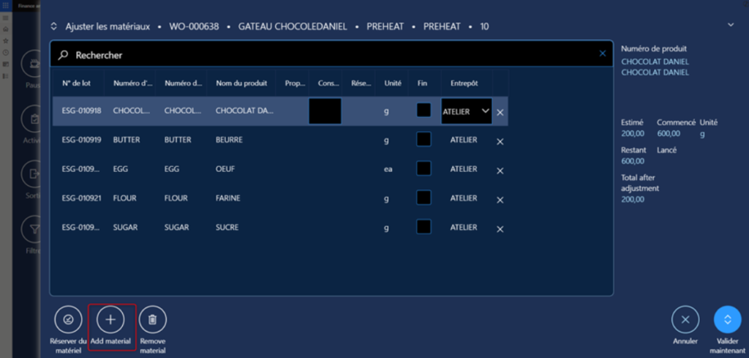
Task: Remove the FLOUR row using its X
Action: click(x=500, y=200)
